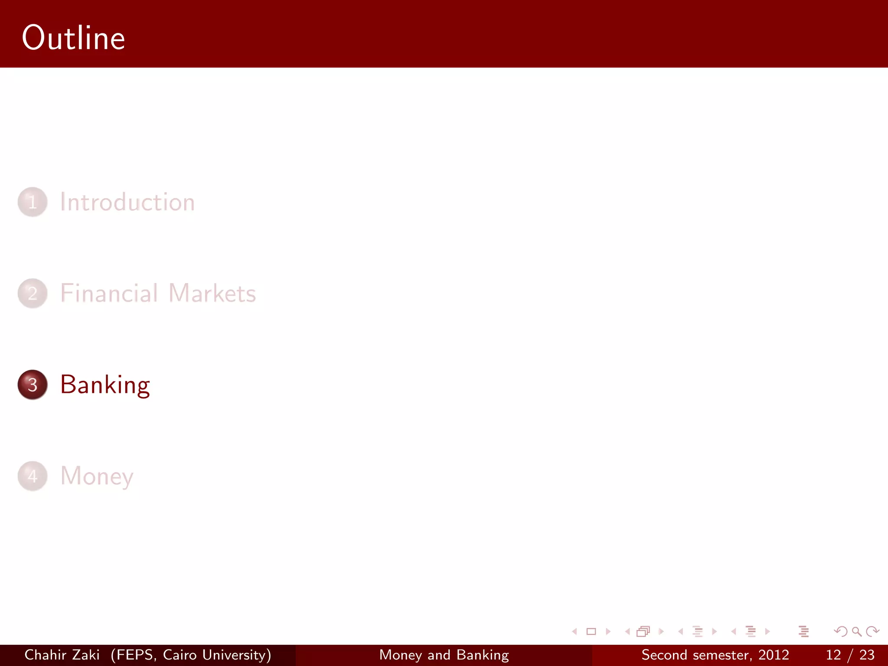Go to the next slide arrow
This screenshot has width=888, height=666.
click(608, 632)
